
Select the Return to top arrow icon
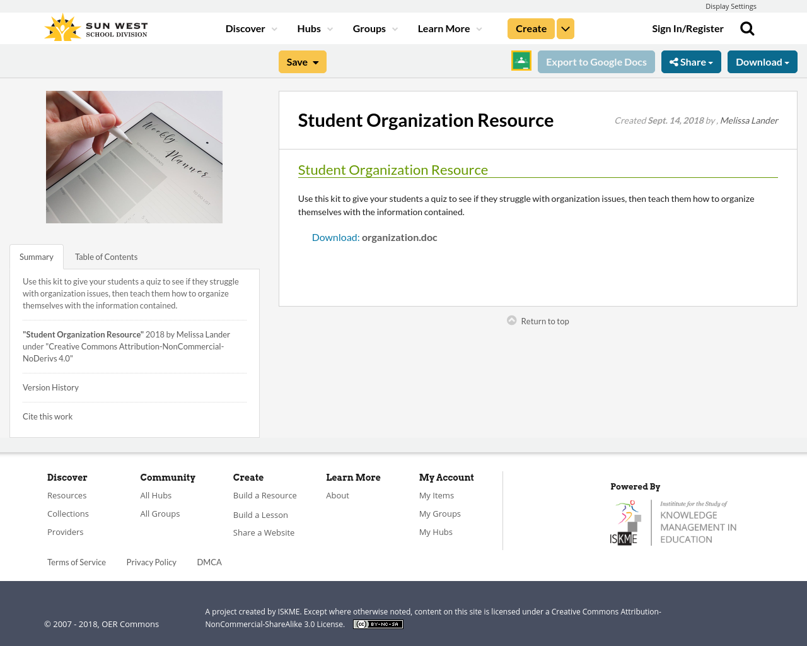[511, 320]
